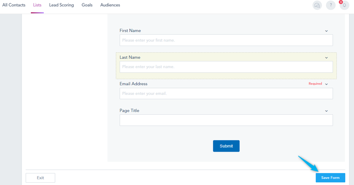Open the Goals tab
The width and height of the screenshot is (354, 185).
(87, 5)
